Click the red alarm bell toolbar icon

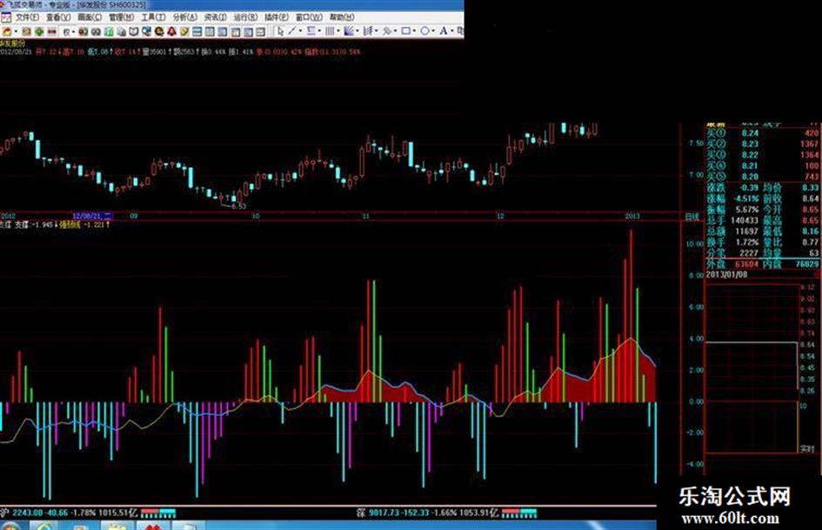(x=171, y=32)
